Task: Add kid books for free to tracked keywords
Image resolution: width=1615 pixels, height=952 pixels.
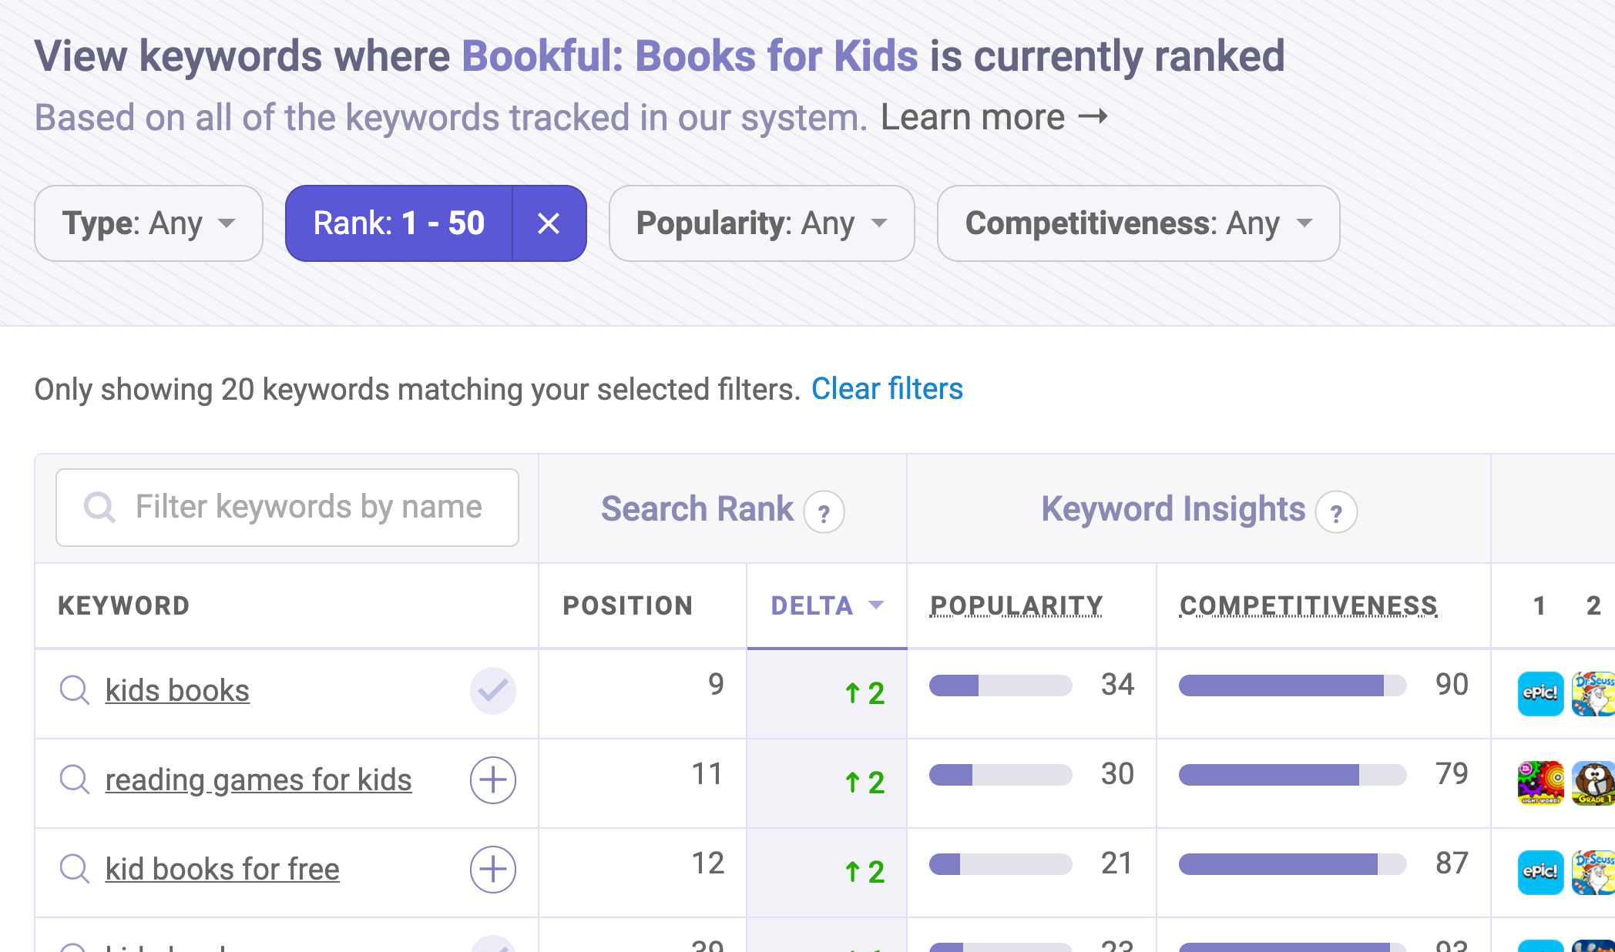Action: coord(492,869)
